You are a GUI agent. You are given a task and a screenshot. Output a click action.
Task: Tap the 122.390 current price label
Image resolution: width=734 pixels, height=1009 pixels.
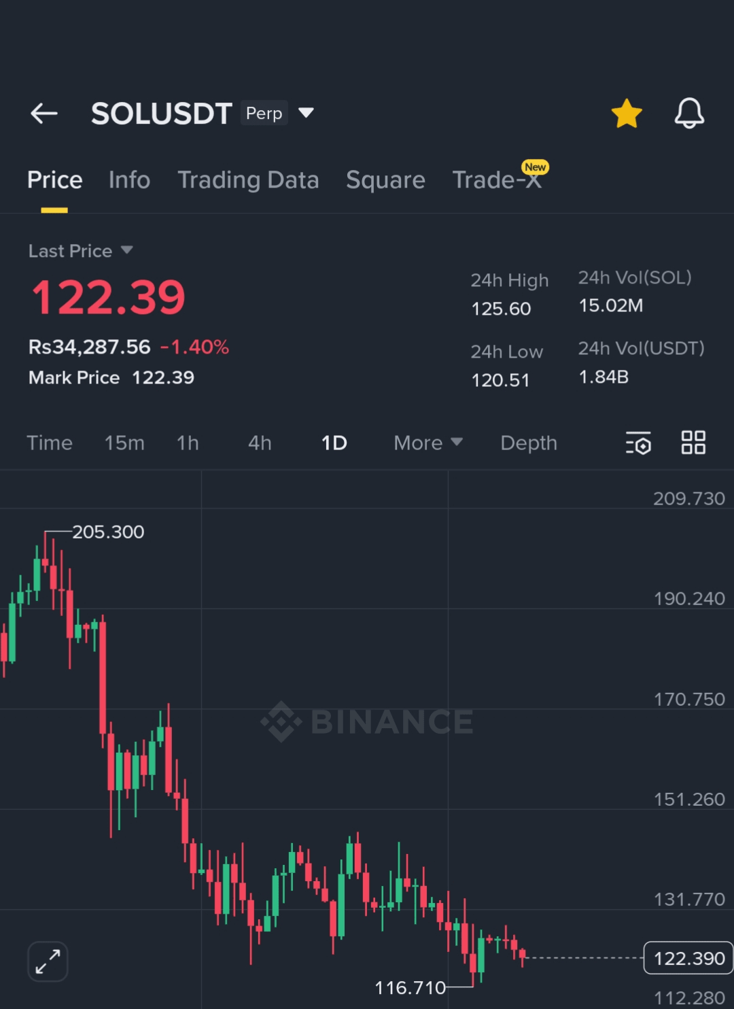click(688, 958)
